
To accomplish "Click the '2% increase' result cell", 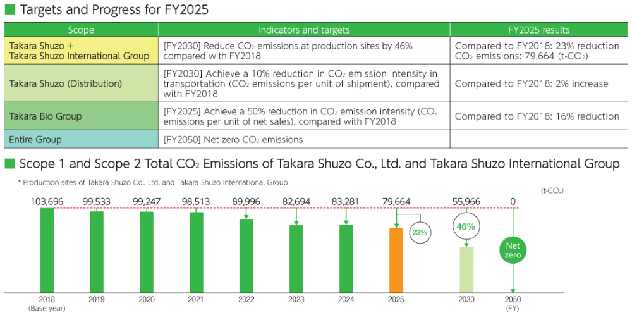I will pos(539,83).
